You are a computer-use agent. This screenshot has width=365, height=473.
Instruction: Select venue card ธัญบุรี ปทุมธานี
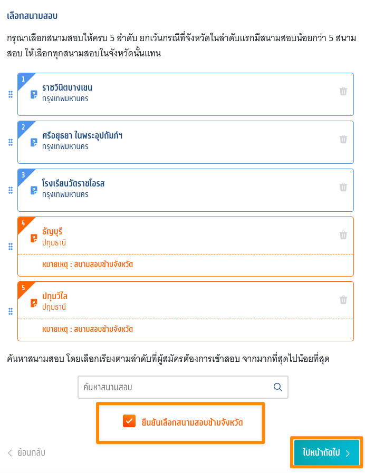(x=186, y=247)
